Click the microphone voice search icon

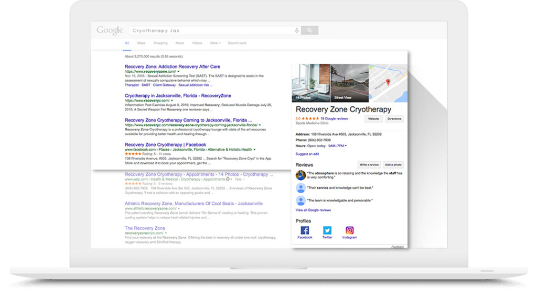pyautogui.click(x=297, y=30)
